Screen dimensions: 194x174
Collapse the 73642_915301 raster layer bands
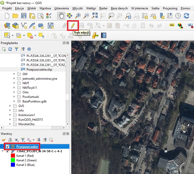[3, 151]
